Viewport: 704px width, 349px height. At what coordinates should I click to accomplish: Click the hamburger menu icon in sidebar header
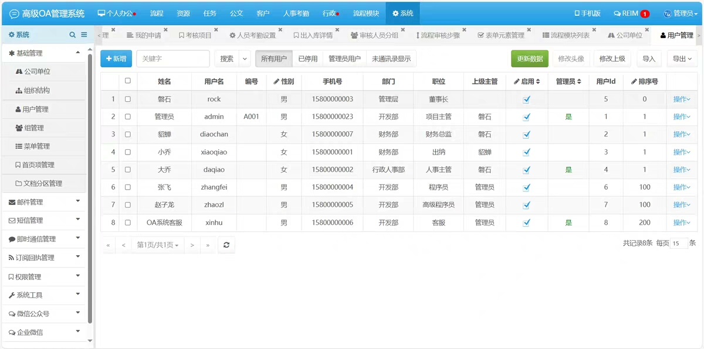[x=84, y=35]
